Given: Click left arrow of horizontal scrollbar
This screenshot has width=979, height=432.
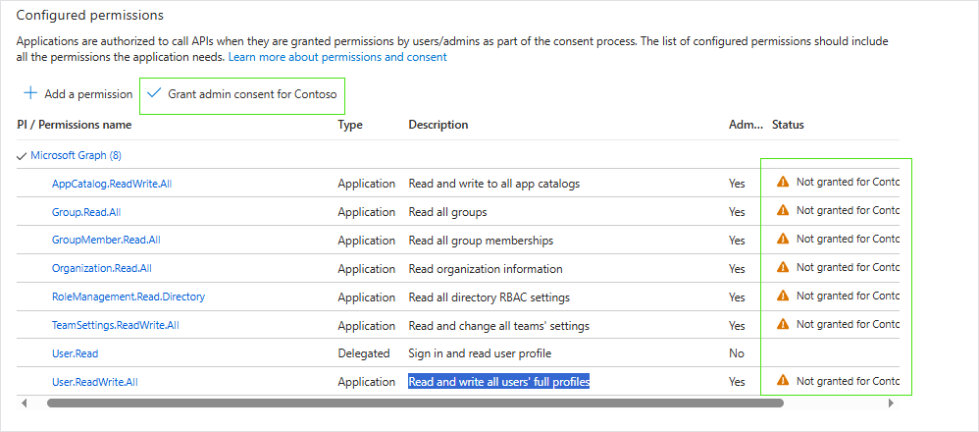Looking at the screenshot, I should point(22,403).
